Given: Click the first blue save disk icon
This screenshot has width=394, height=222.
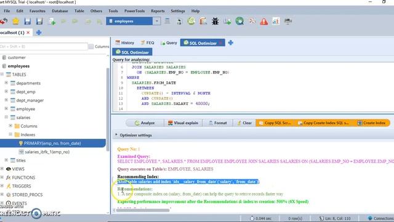Looking at the screenshot, I should click(27, 22).
